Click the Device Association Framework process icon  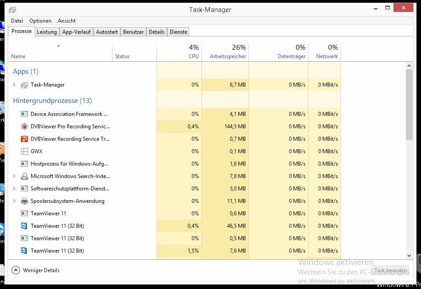(24, 114)
